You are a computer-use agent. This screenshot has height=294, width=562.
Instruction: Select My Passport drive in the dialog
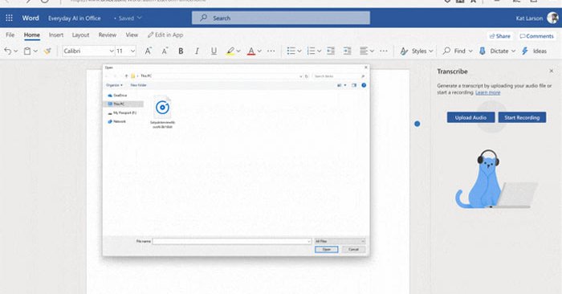(x=122, y=113)
